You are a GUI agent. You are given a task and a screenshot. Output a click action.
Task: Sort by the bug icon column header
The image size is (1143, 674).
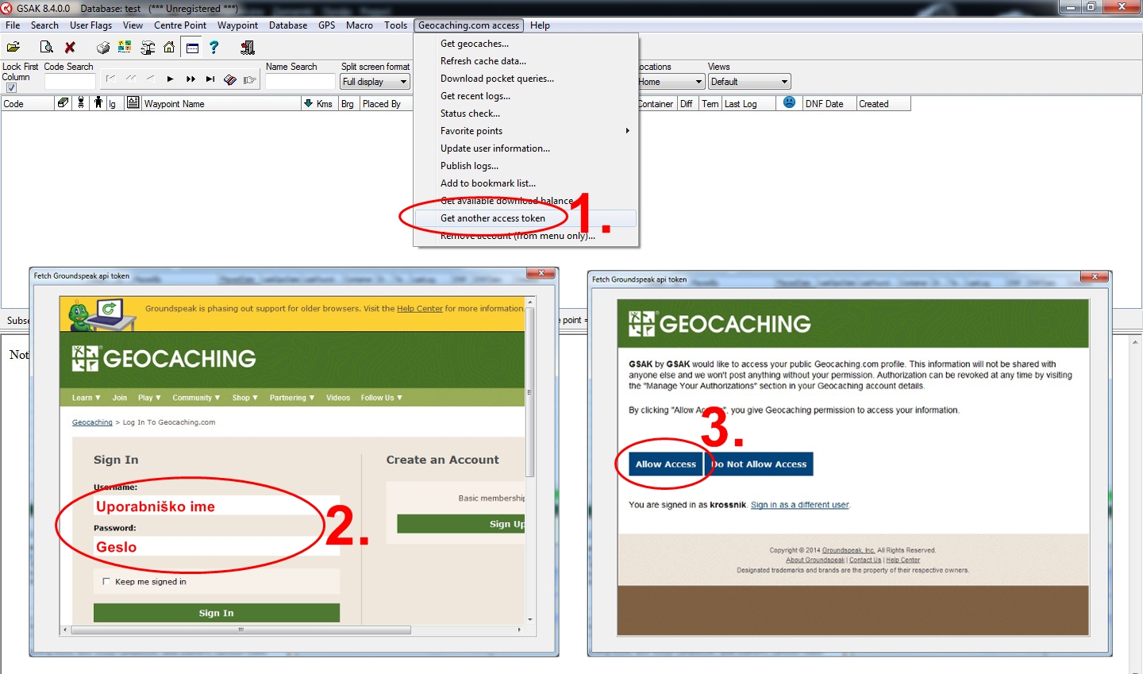pyautogui.click(x=80, y=103)
